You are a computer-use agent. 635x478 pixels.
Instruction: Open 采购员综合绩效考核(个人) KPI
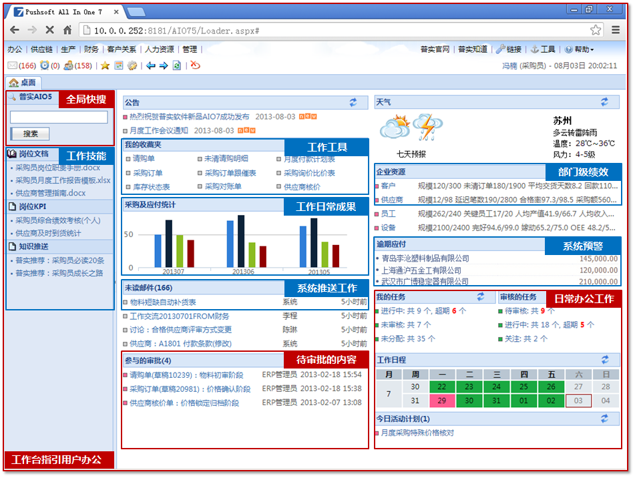coord(58,220)
